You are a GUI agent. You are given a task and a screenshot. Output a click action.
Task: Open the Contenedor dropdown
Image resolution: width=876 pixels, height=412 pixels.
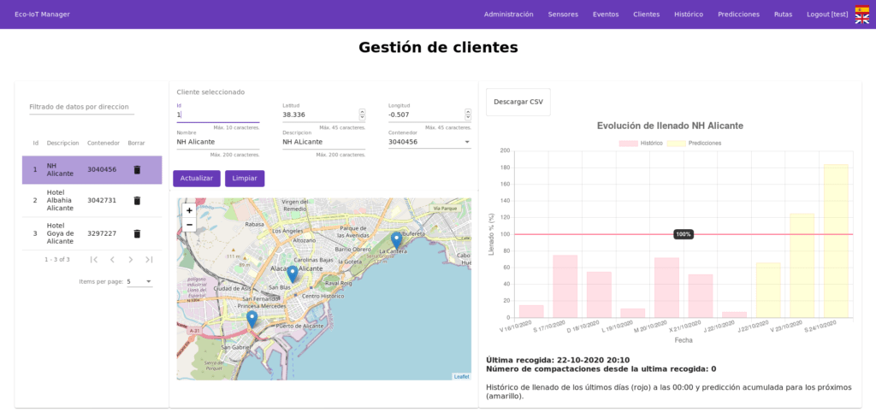429,142
